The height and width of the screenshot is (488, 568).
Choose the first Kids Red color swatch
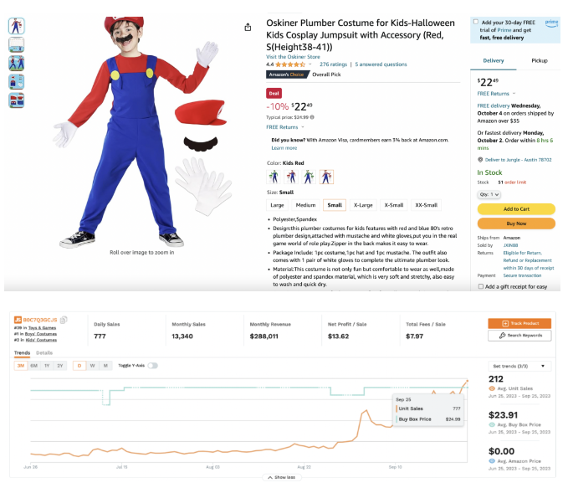coord(274,177)
